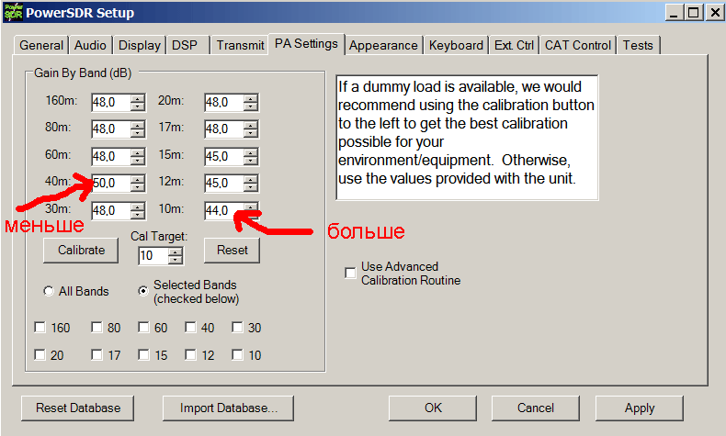Open the CAT Control tab
726x436 pixels.
(577, 45)
